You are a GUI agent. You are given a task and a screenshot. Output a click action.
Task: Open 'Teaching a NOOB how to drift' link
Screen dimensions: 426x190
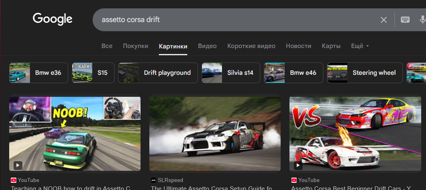pyautogui.click(x=71, y=188)
